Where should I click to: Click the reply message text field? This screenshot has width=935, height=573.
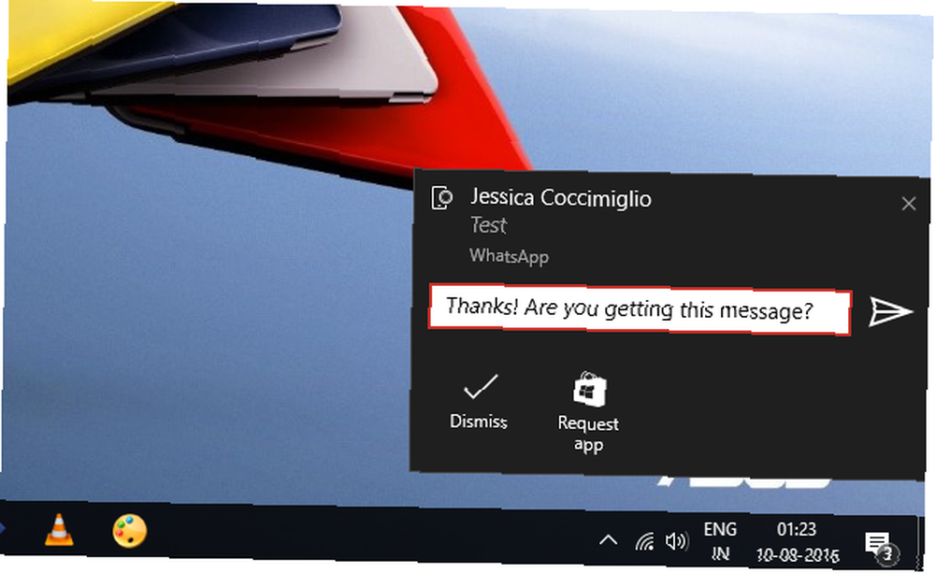[x=640, y=310]
